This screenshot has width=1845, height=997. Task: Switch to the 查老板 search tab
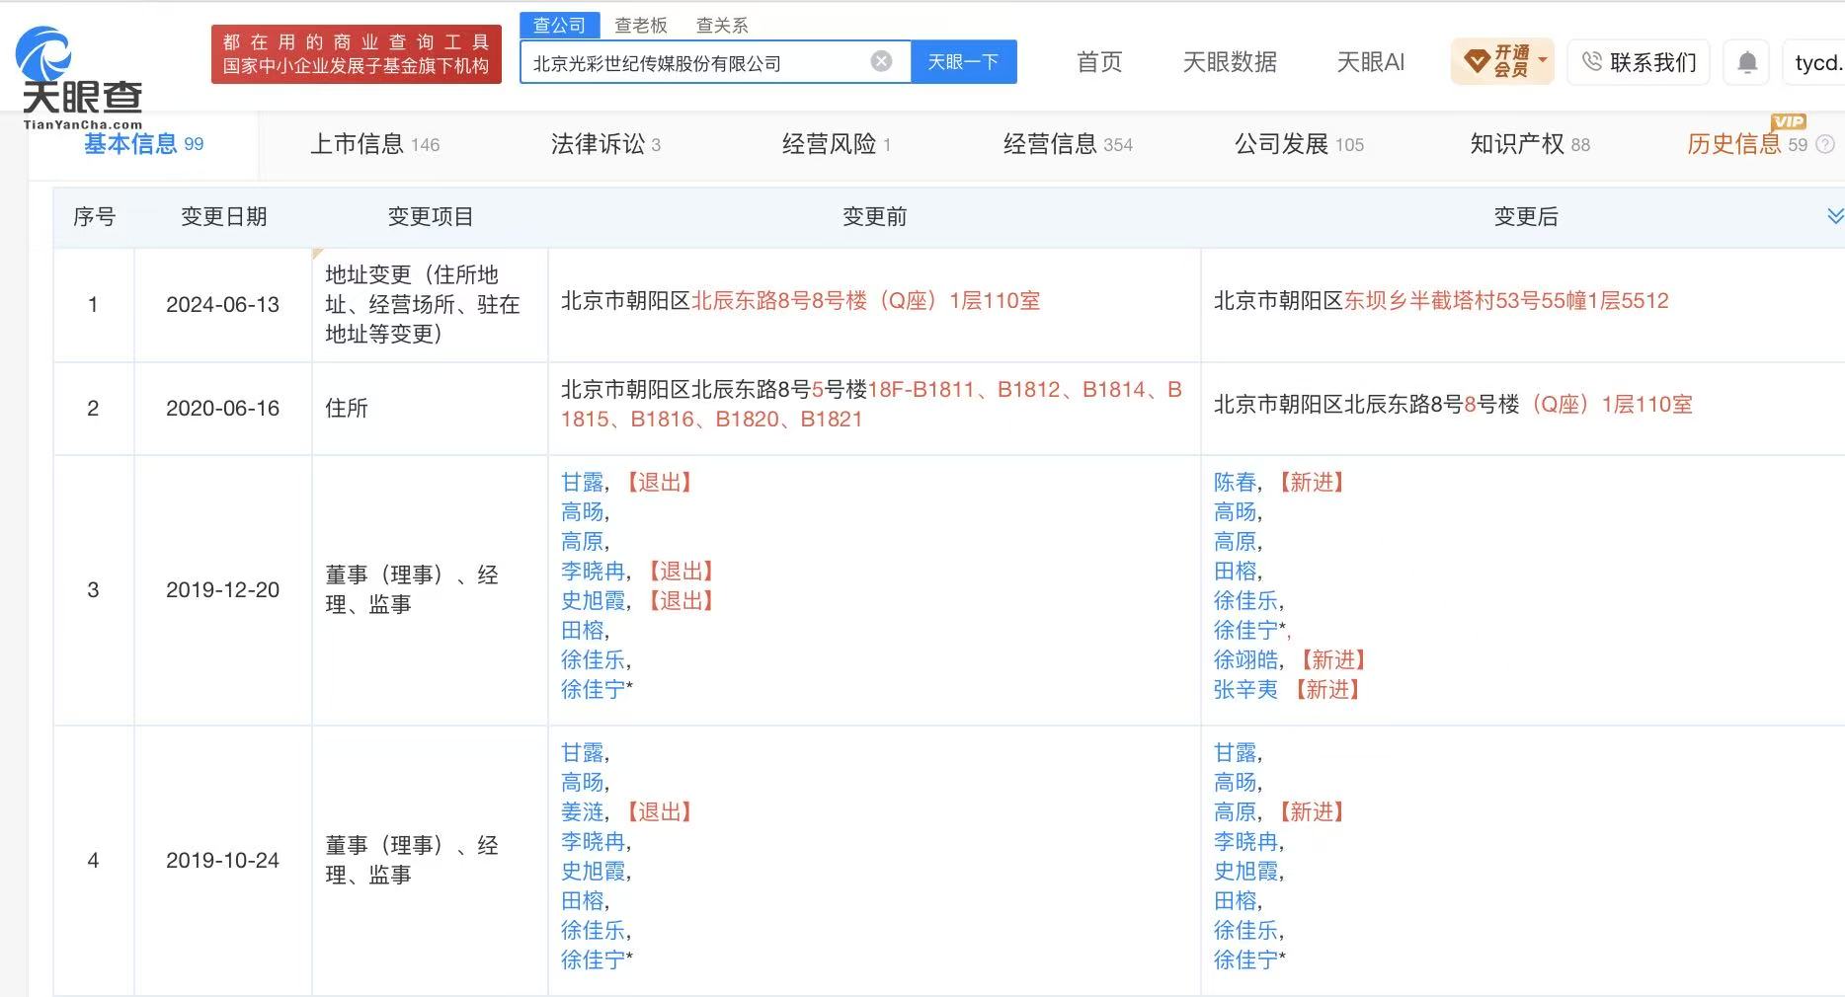[641, 26]
